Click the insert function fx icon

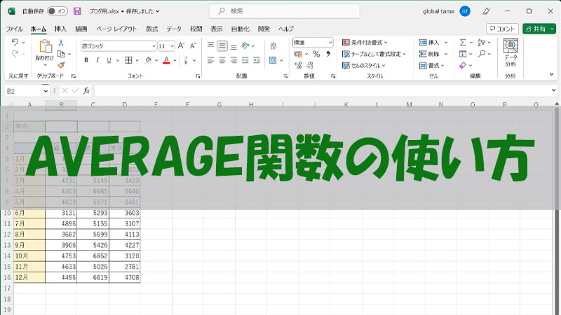(86, 90)
